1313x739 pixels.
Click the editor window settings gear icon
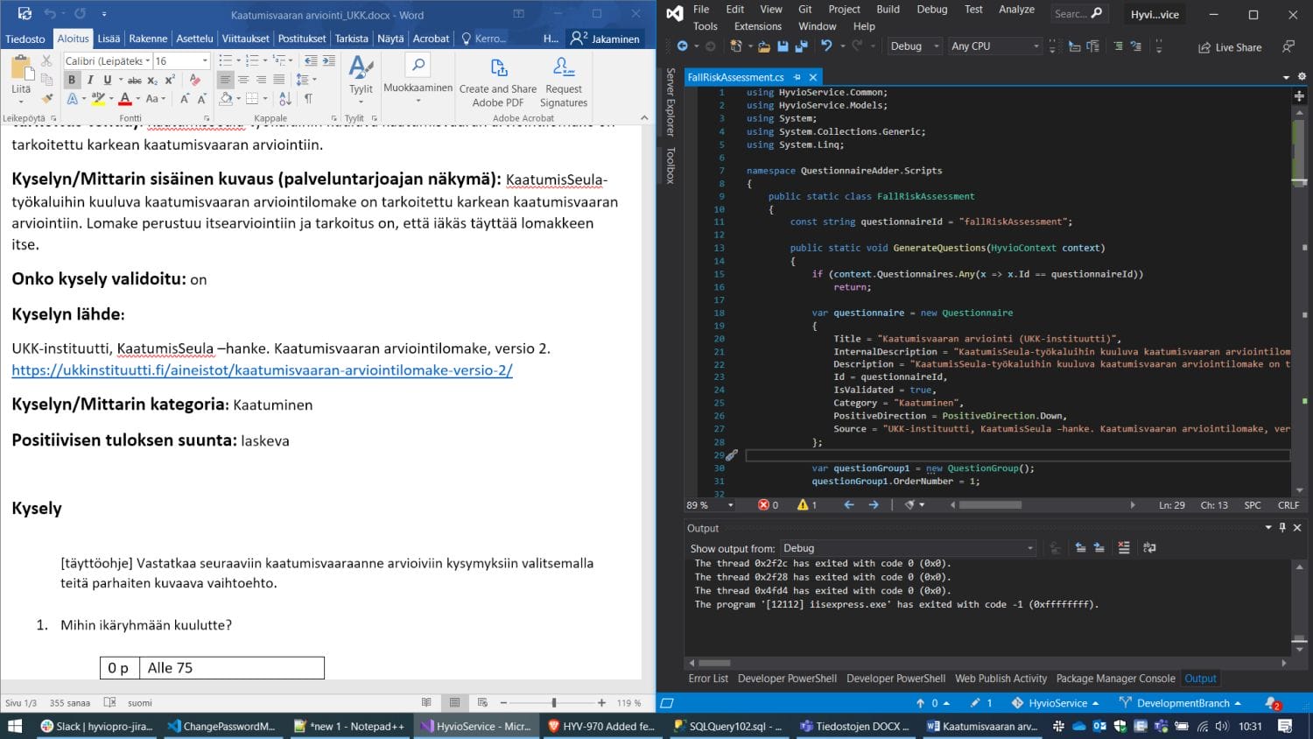(x=1302, y=77)
